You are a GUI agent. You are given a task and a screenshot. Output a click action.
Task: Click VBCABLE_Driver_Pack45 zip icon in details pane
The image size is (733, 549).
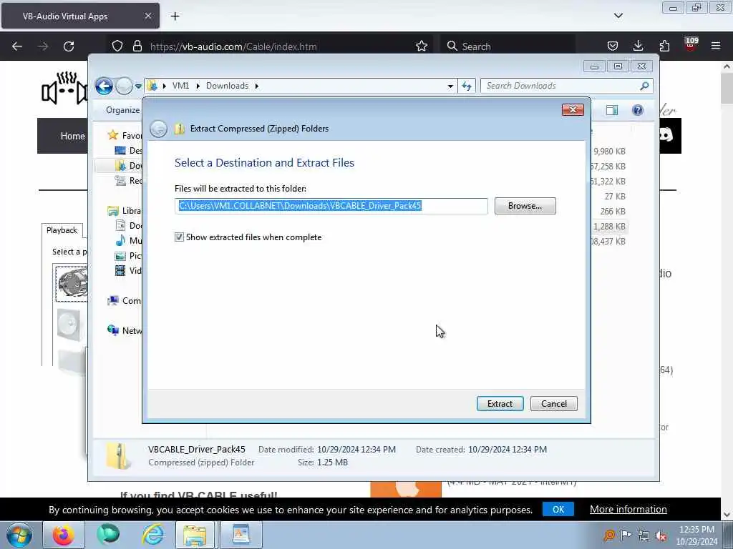tap(117, 455)
